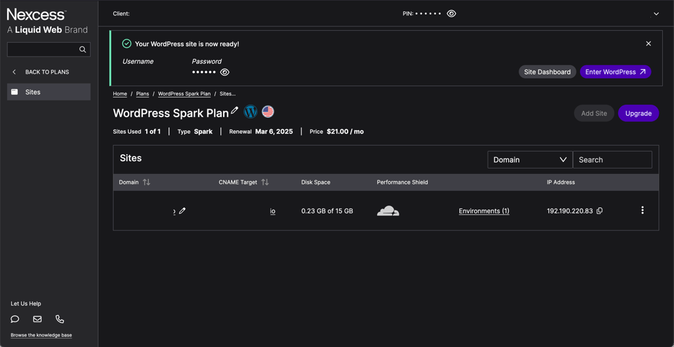
Task: Click the US flag region icon
Action: tap(268, 112)
